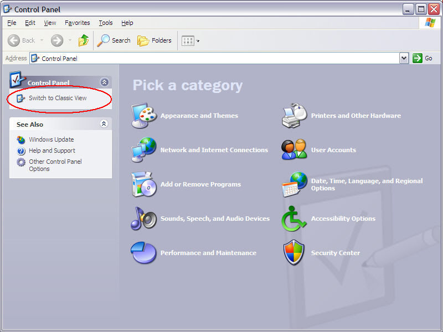Open the Accessibility Options link
Image resolution: width=443 pixels, height=332 pixels.
tap(343, 219)
